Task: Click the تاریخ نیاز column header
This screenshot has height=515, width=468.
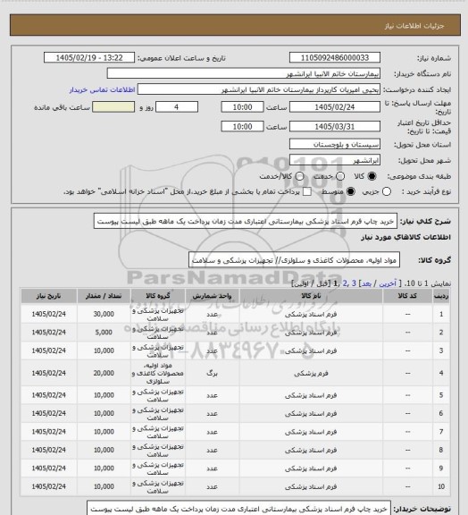Action: (48, 296)
